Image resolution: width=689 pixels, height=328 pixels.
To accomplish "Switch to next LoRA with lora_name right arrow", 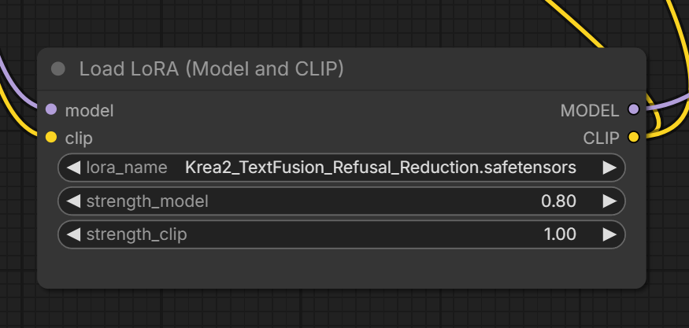I will (x=609, y=168).
